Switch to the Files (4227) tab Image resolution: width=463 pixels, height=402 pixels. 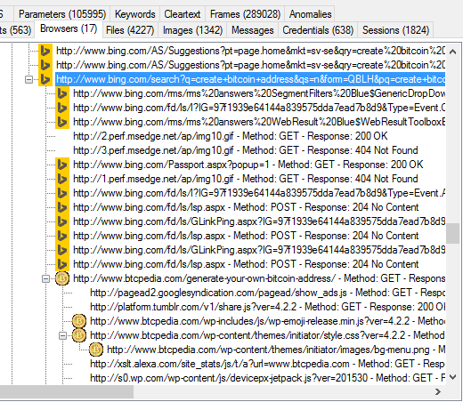pos(130,30)
